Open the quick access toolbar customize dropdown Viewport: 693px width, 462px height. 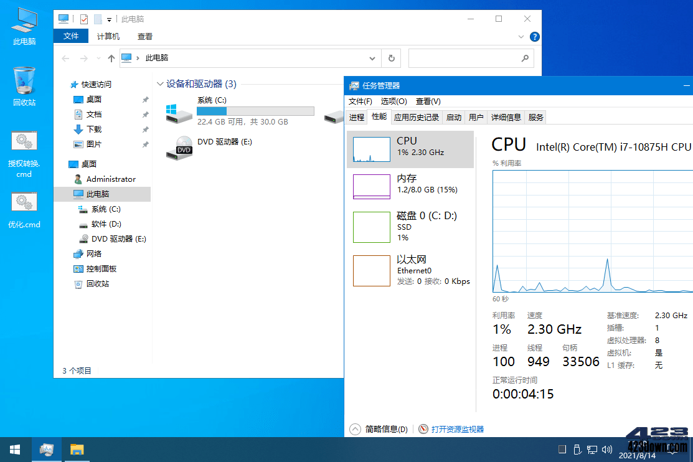pos(108,19)
